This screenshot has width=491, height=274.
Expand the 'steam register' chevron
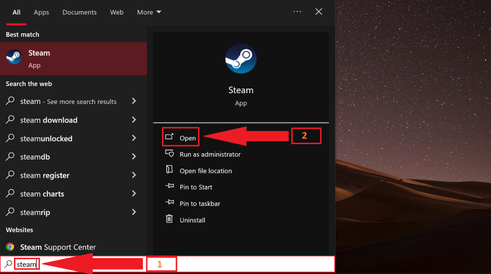pos(134,175)
